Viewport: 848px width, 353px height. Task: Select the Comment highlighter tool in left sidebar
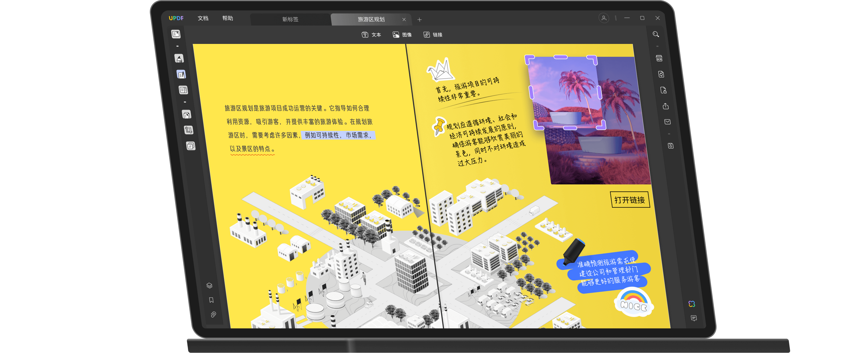pos(179,59)
